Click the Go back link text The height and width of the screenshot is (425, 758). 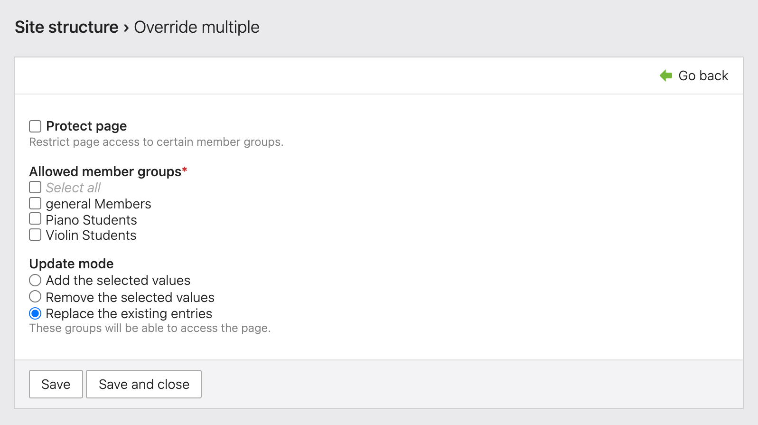tap(703, 76)
